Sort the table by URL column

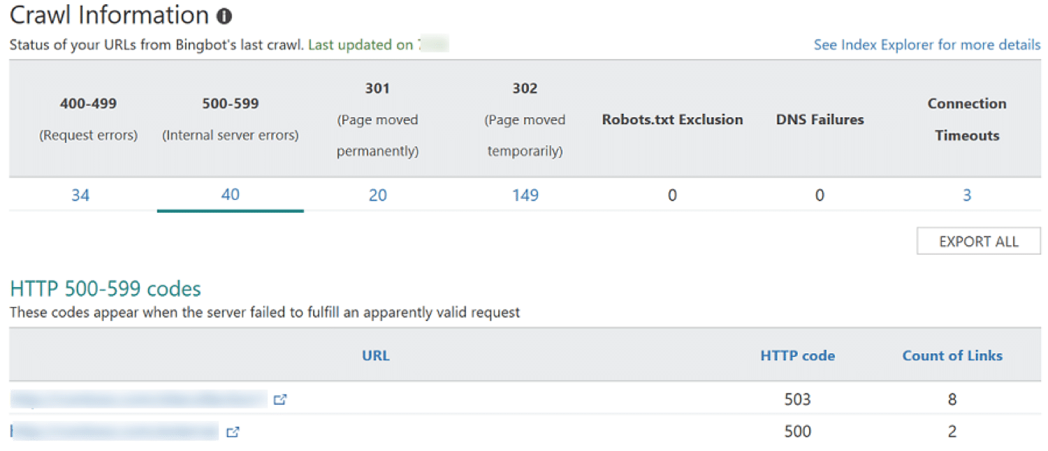[x=375, y=355]
